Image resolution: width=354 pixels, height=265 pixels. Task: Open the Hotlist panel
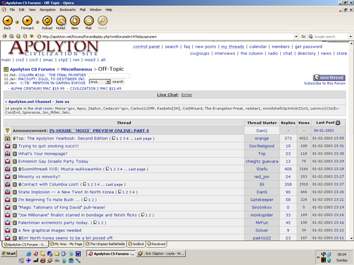point(60,21)
